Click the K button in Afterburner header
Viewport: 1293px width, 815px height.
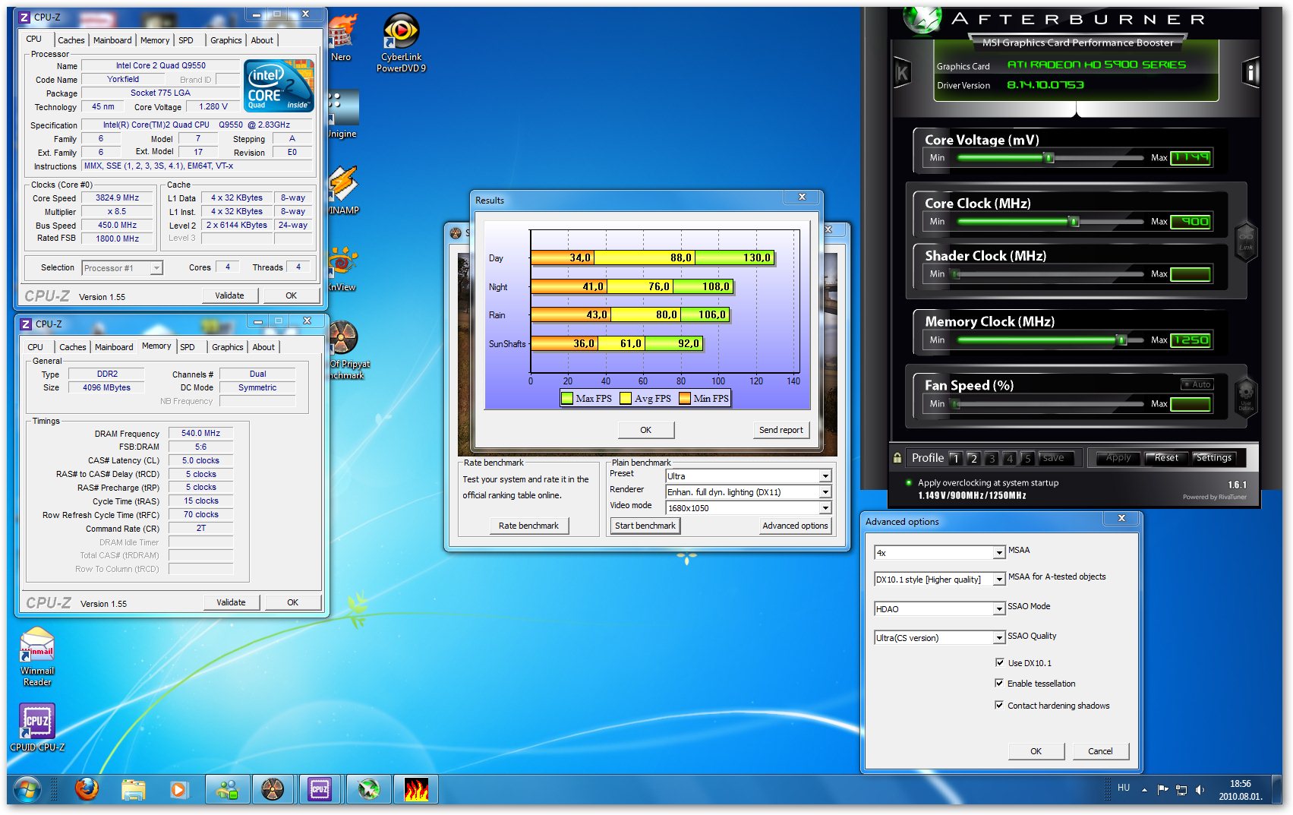click(902, 73)
